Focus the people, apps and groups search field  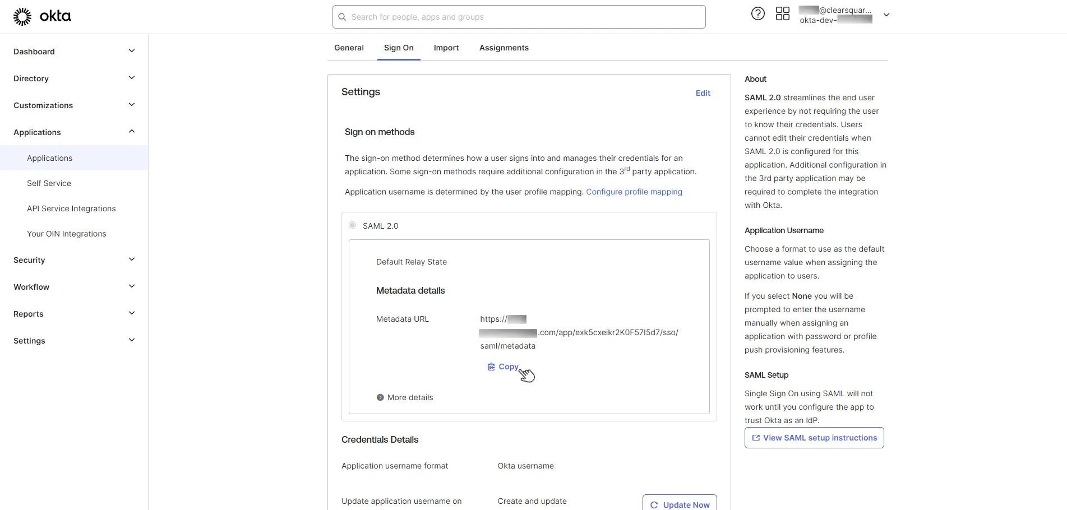[519, 17]
